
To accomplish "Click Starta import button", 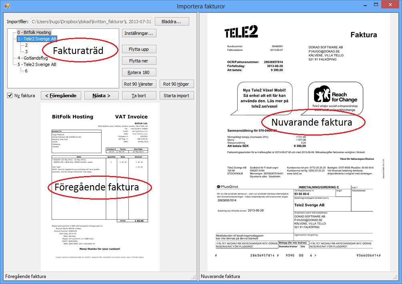I will [176, 95].
